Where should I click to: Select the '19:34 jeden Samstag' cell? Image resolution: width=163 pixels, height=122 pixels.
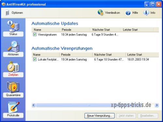74,60
